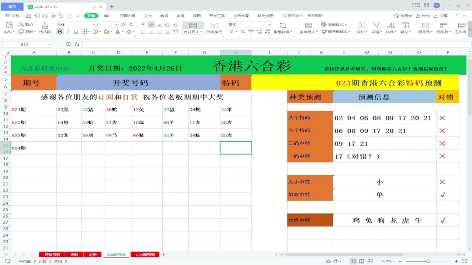Open the Cell Style (单元格样式) dropdown
Image resolution: width=472 pixels, height=265 pixels.
click(336, 32)
